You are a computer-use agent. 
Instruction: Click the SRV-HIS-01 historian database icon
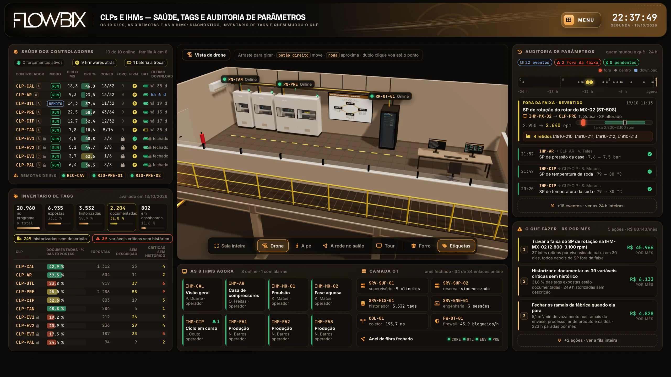[363, 303]
